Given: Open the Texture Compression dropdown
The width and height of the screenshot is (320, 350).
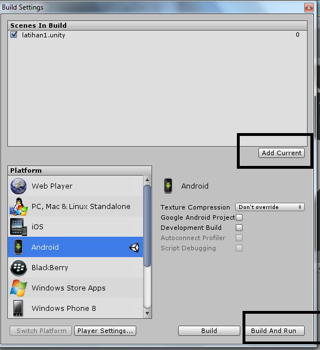Looking at the screenshot, I should (270, 207).
